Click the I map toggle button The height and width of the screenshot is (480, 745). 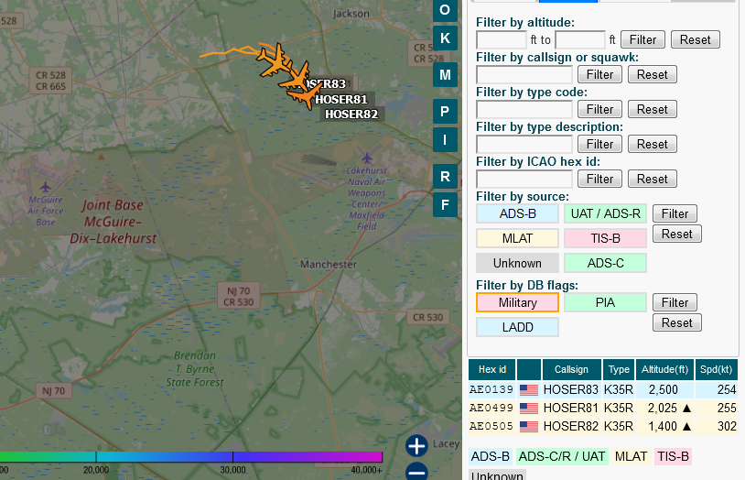click(445, 139)
